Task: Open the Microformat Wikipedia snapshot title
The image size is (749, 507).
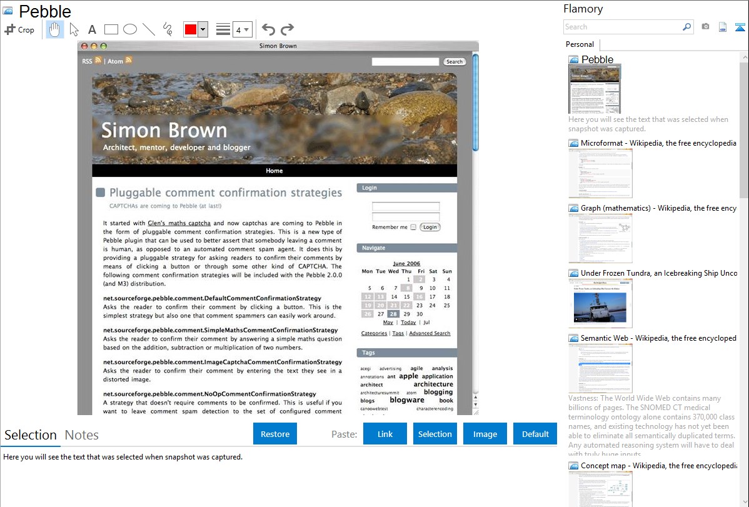Action: tap(658, 143)
